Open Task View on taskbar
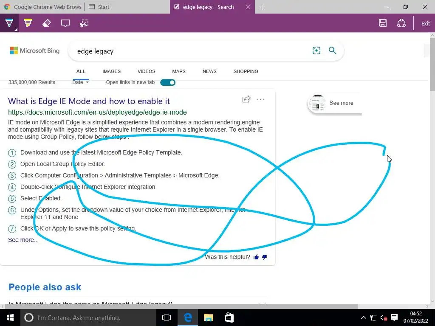 coord(167,318)
